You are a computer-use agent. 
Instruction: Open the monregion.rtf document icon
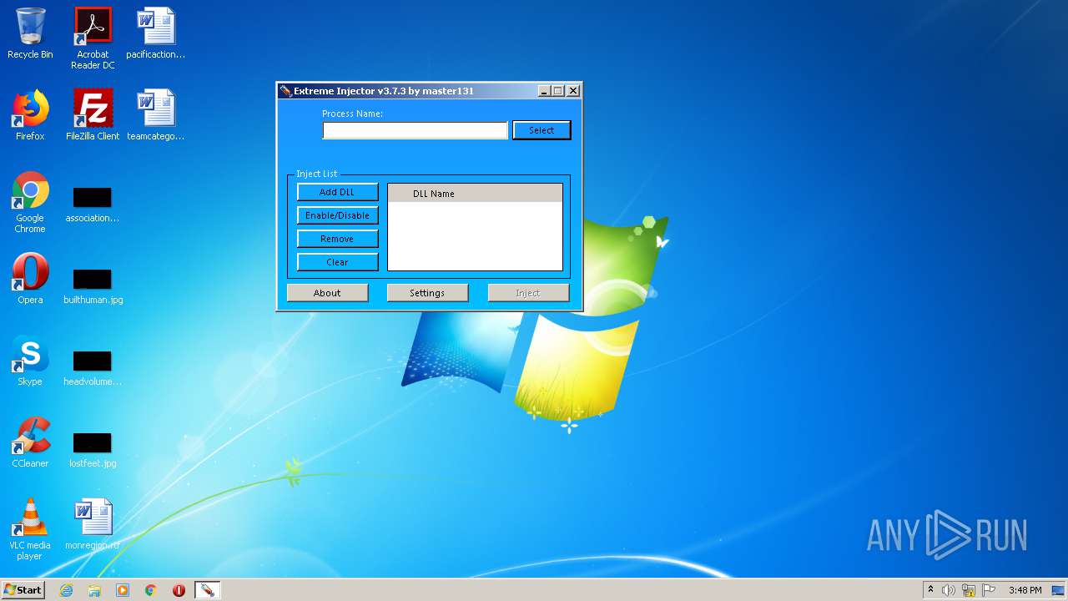pyautogui.click(x=93, y=524)
